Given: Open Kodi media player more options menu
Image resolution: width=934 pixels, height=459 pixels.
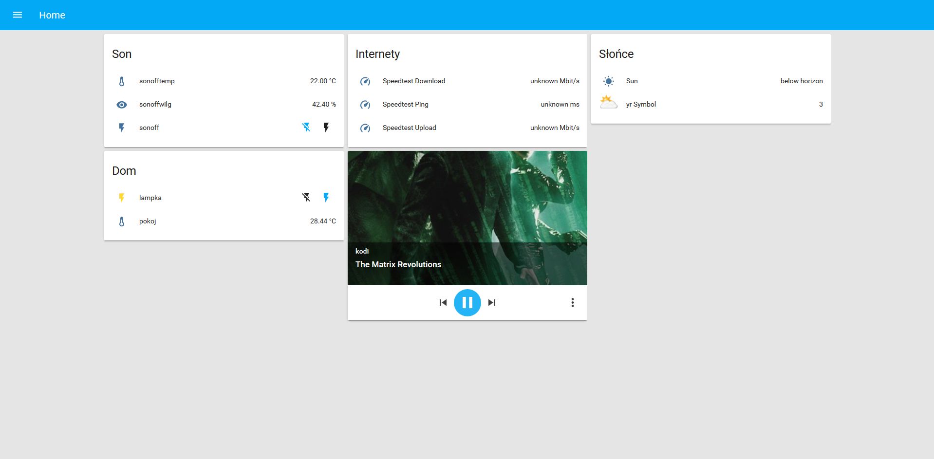Looking at the screenshot, I should click(573, 303).
